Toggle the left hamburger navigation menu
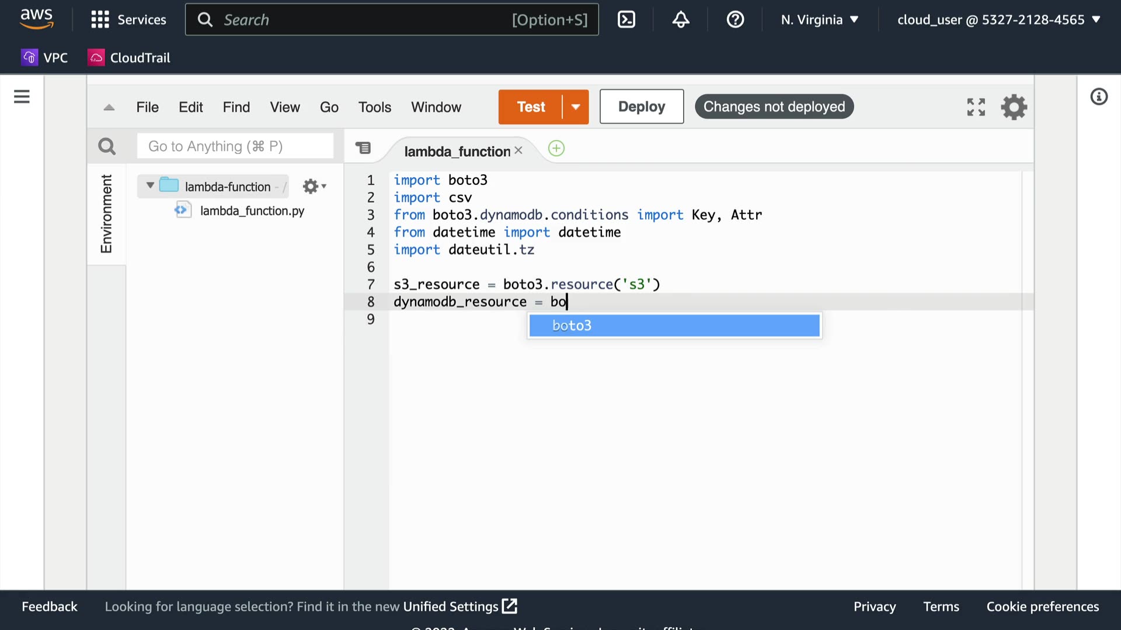Viewport: 1121px width, 630px height. [x=22, y=96]
